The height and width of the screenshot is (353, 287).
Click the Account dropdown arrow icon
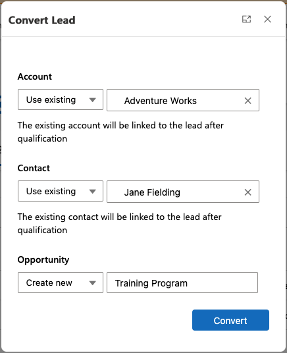point(93,99)
